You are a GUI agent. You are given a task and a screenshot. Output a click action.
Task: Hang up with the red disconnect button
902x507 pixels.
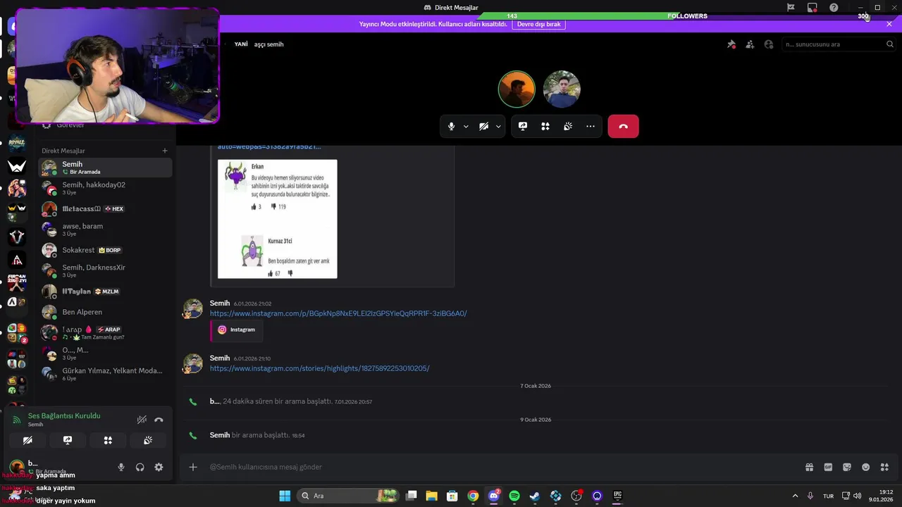click(623, 127)
